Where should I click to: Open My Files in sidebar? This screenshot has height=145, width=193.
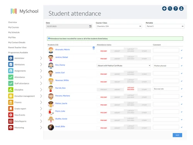12,38
